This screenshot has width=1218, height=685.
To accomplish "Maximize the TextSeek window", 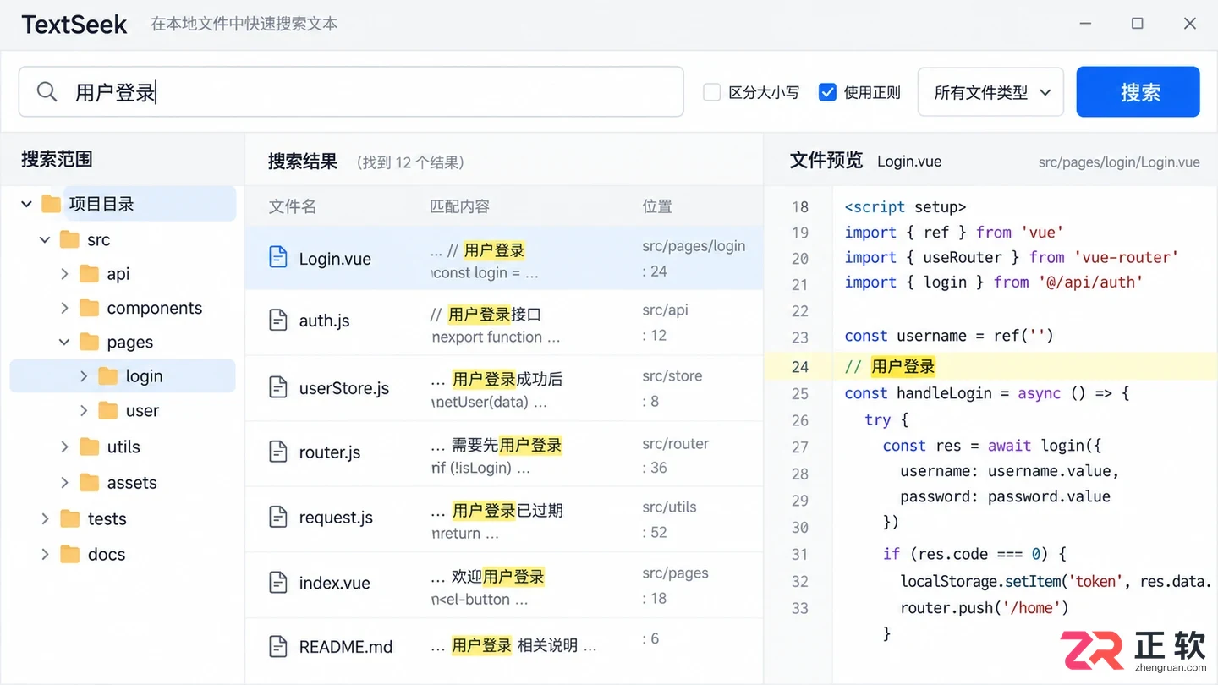I will 1138,24.
